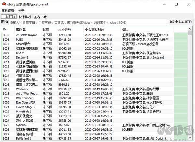Select the Art of War Red row
The height and width of the screenshot is (142, 195).
tap(87, 93)
